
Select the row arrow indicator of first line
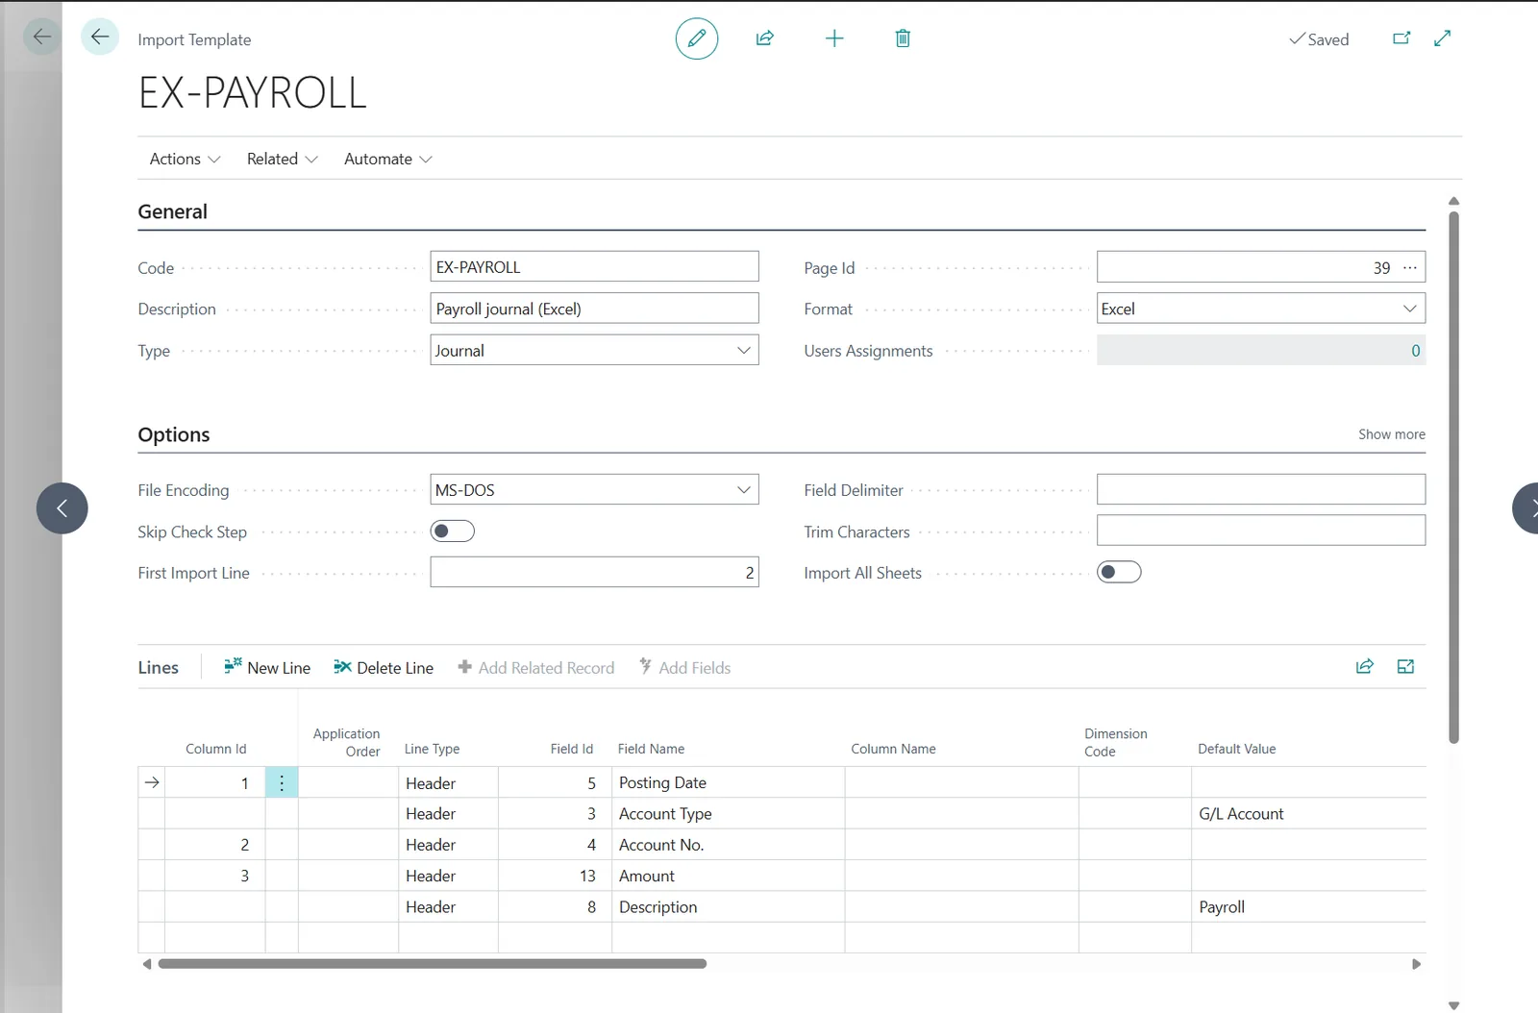click(152, 783)
